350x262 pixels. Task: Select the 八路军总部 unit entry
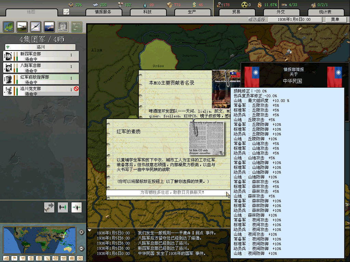(x=41, y=67)
